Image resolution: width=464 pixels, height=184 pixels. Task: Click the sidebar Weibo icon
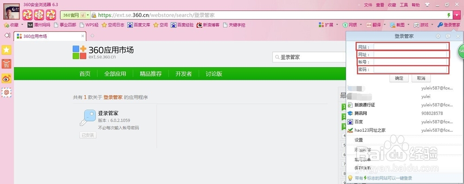click(x=6, y=78)
